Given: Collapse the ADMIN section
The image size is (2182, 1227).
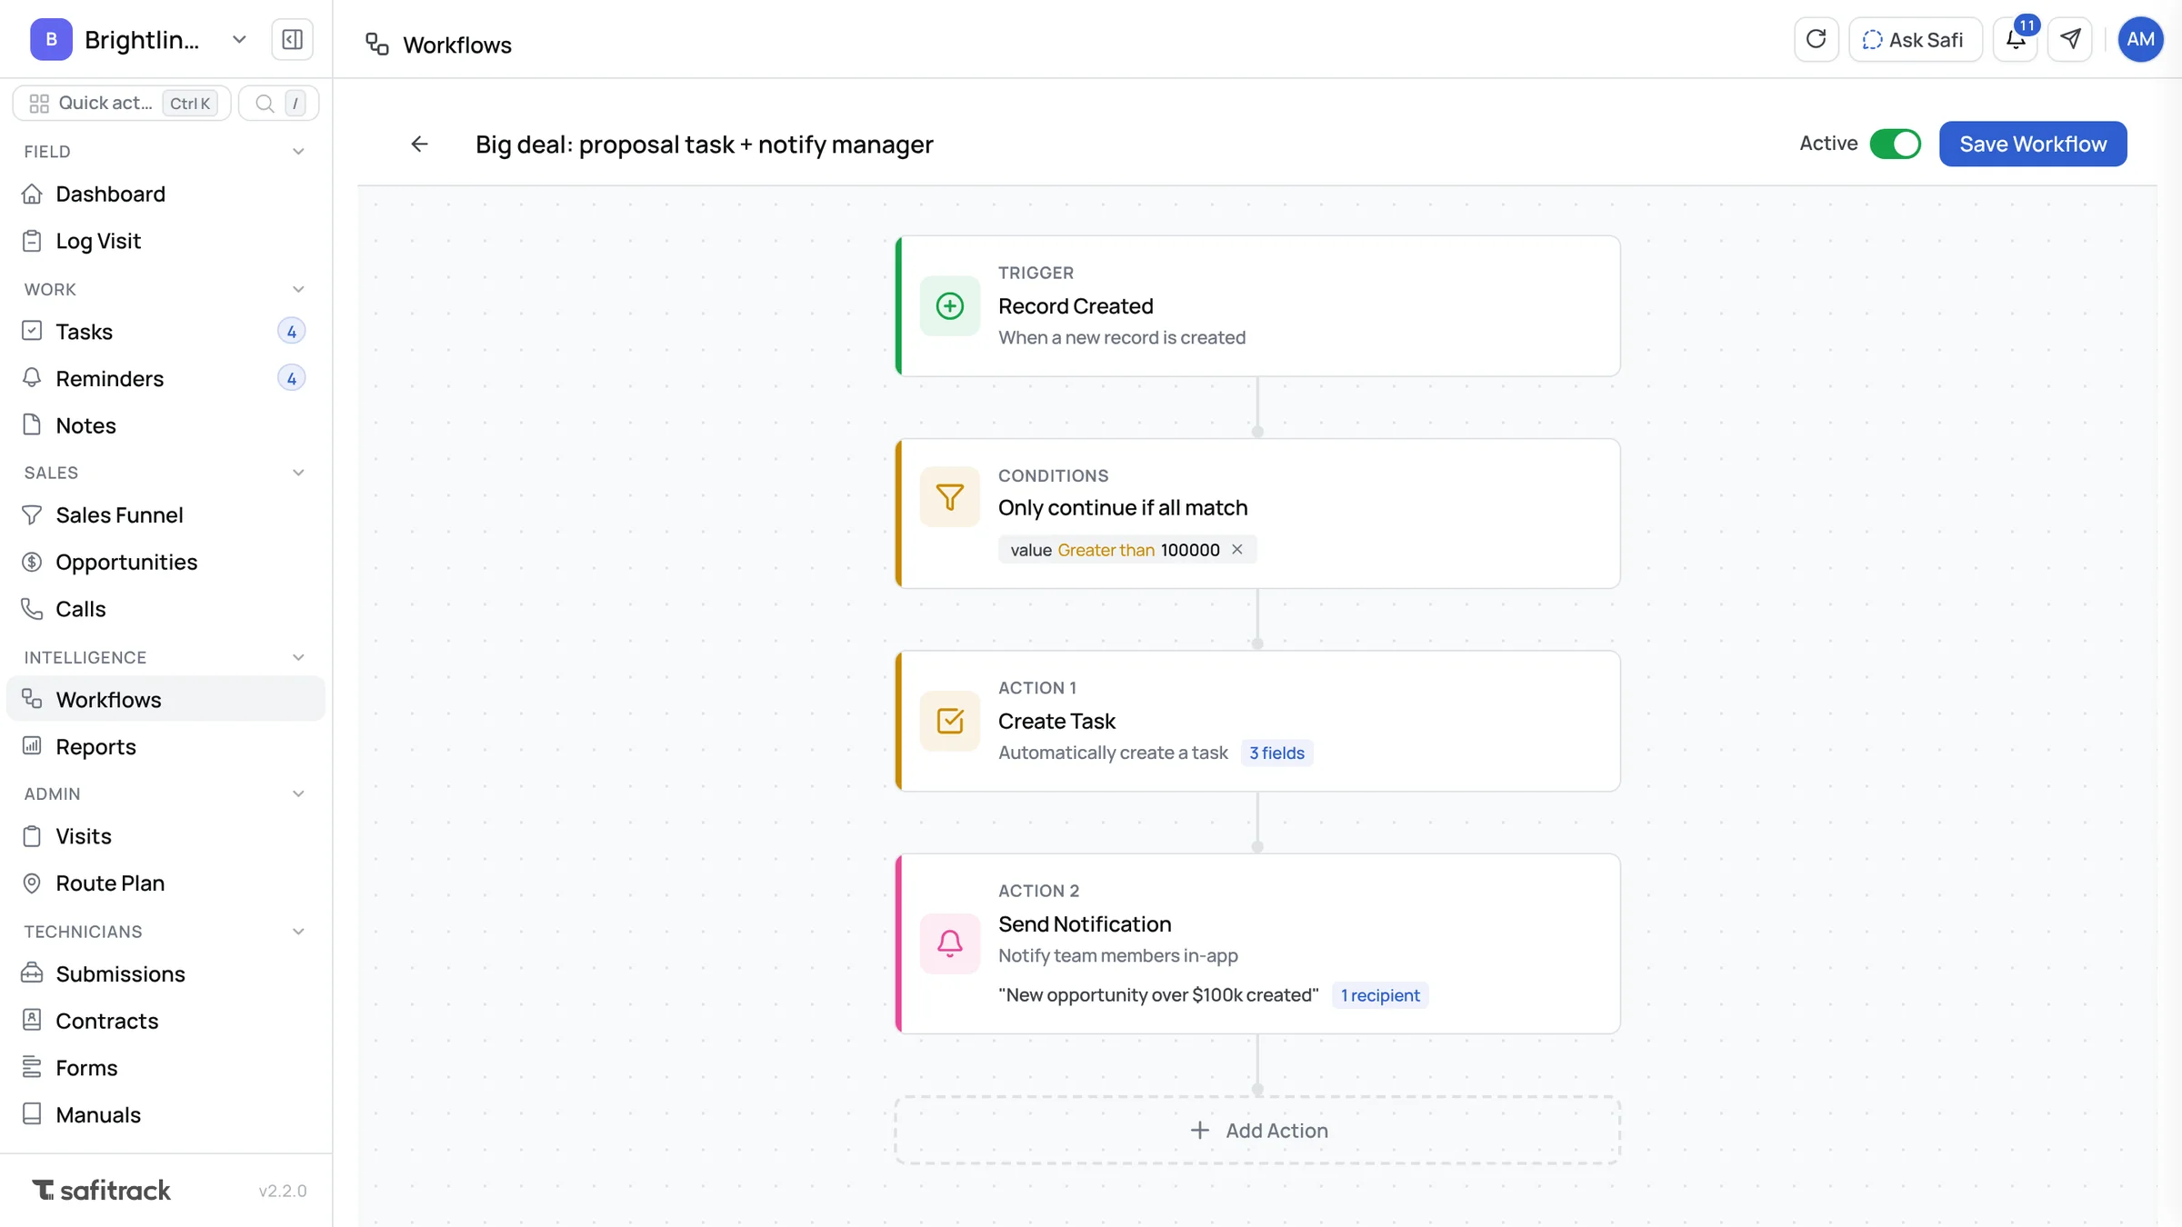Looking at the screenshot, I should [x=298, y=793].
